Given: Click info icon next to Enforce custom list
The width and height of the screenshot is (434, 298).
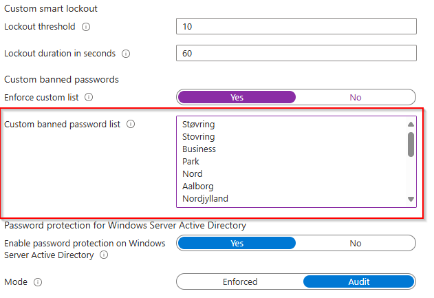Looking at the screenshot, I should [x=89, y=98].
